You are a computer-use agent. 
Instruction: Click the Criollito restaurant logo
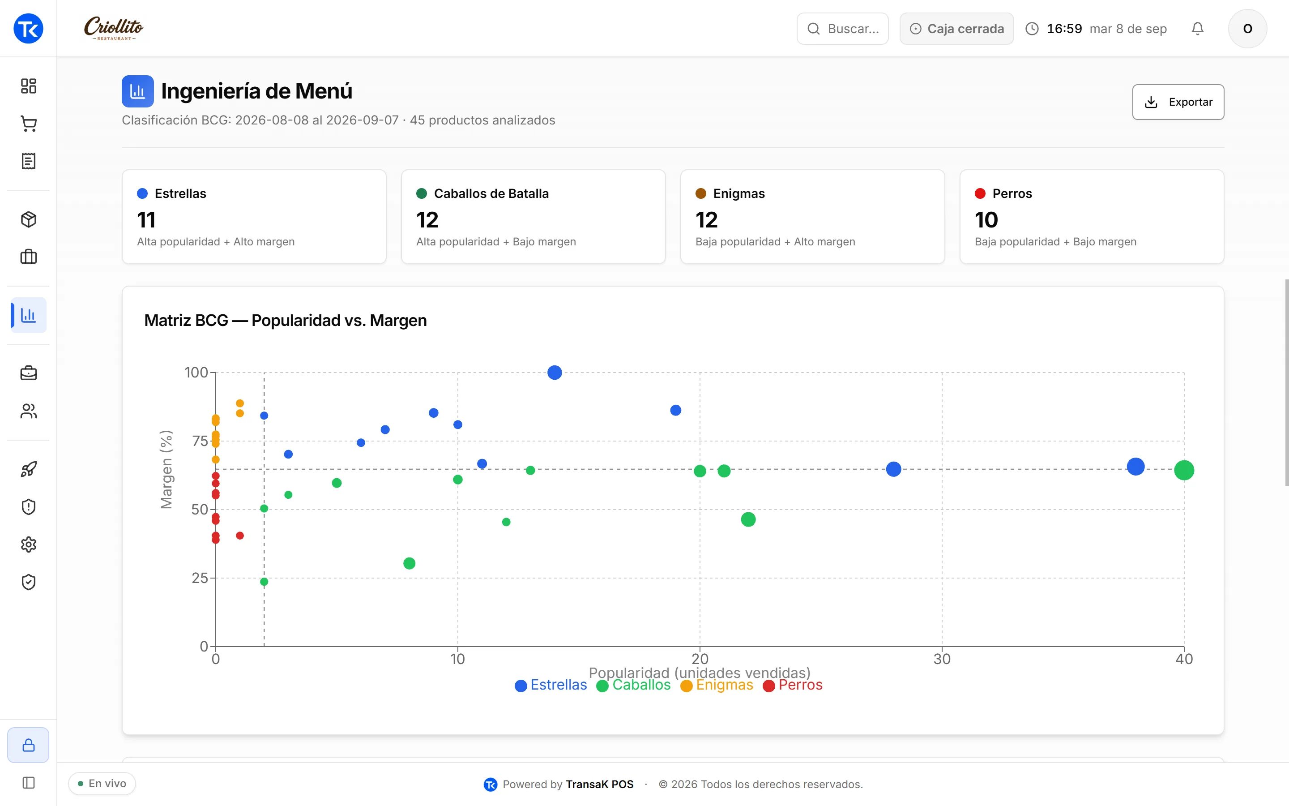[114, 28]
